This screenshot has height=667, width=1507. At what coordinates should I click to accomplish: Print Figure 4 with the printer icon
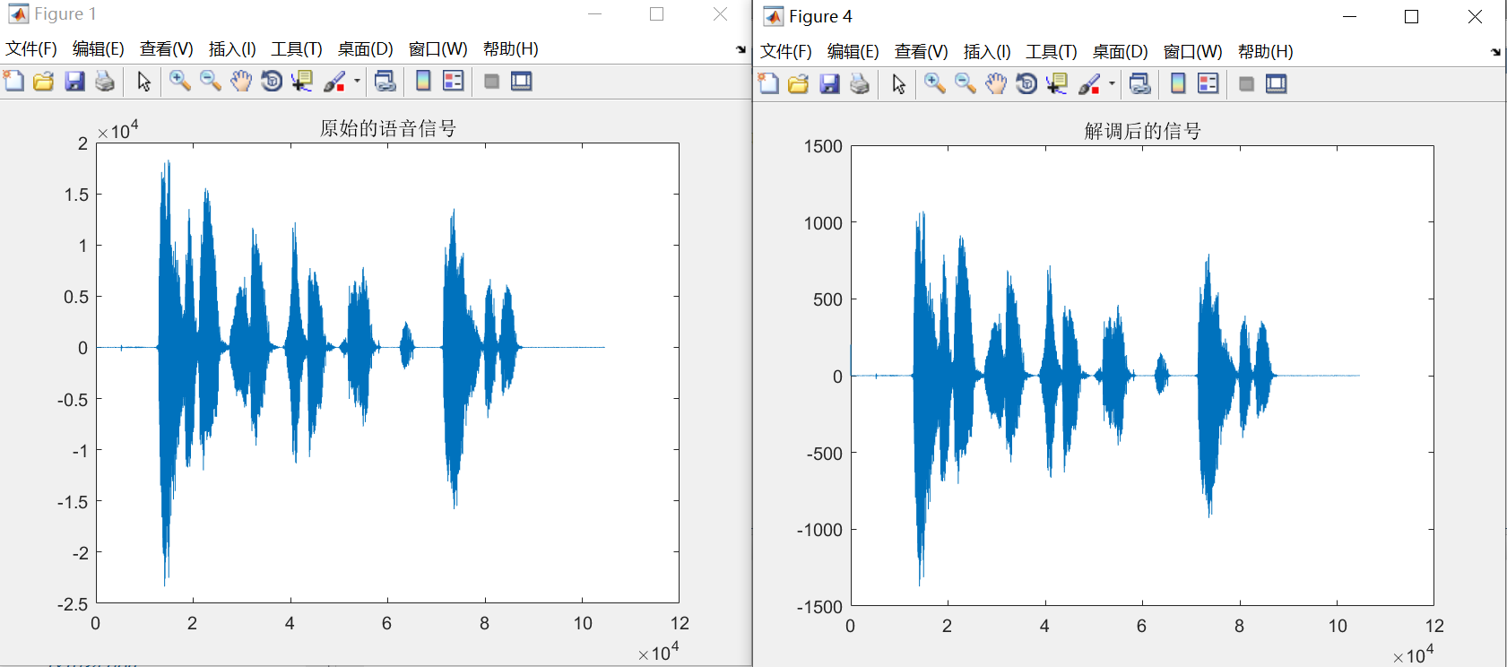click(860, 84)
